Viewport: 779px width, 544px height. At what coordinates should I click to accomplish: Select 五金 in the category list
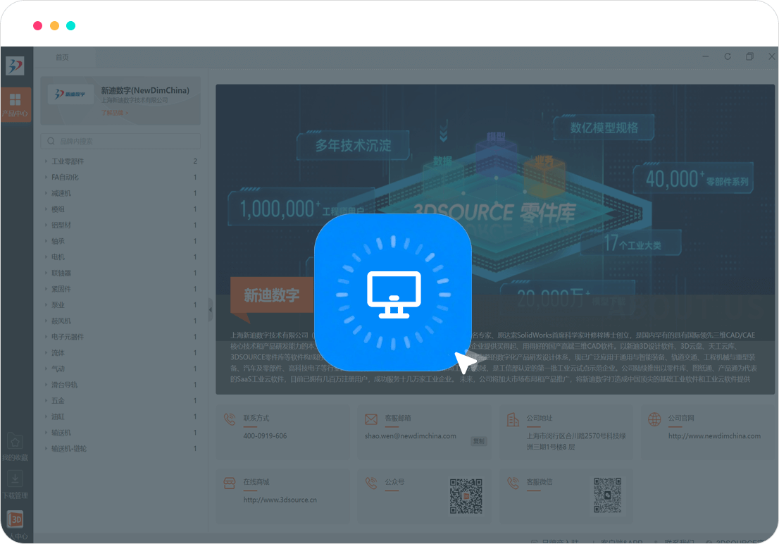coord(58,400)
